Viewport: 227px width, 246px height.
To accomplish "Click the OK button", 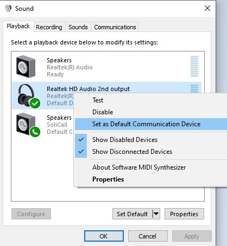I will pos(104,236).
